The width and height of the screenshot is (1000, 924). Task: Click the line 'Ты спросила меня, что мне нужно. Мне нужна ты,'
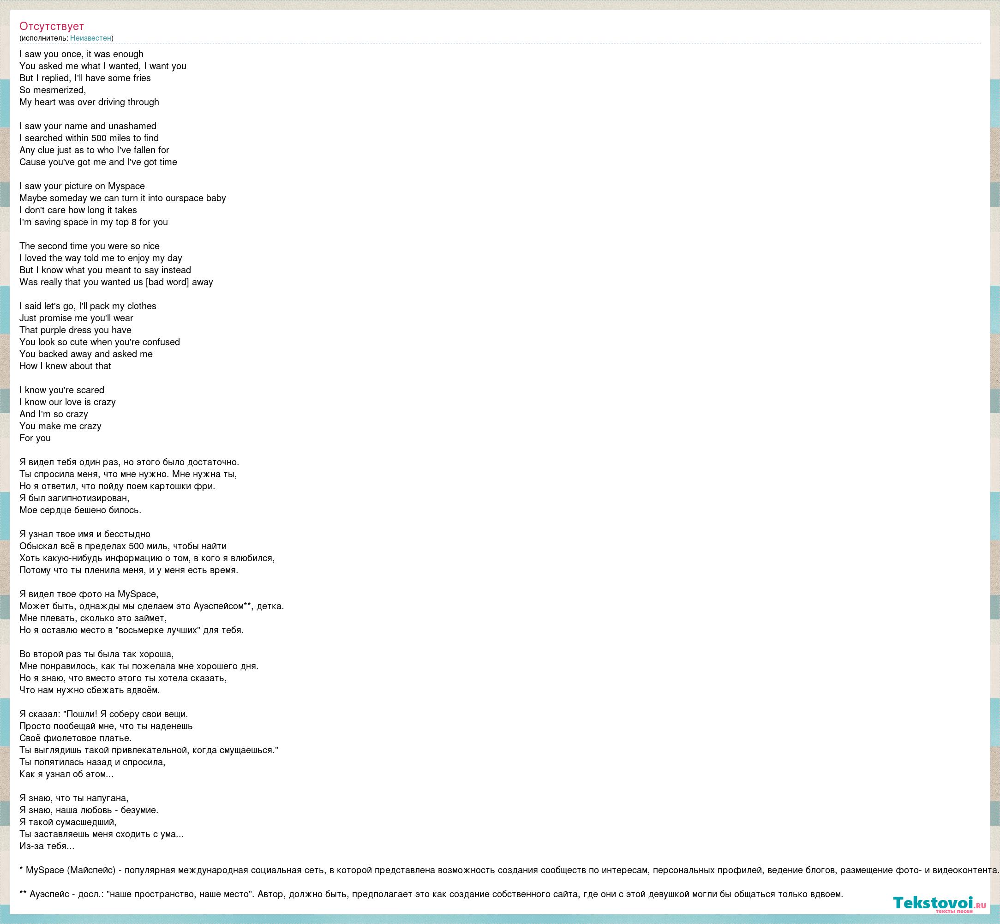click(128, 474)
